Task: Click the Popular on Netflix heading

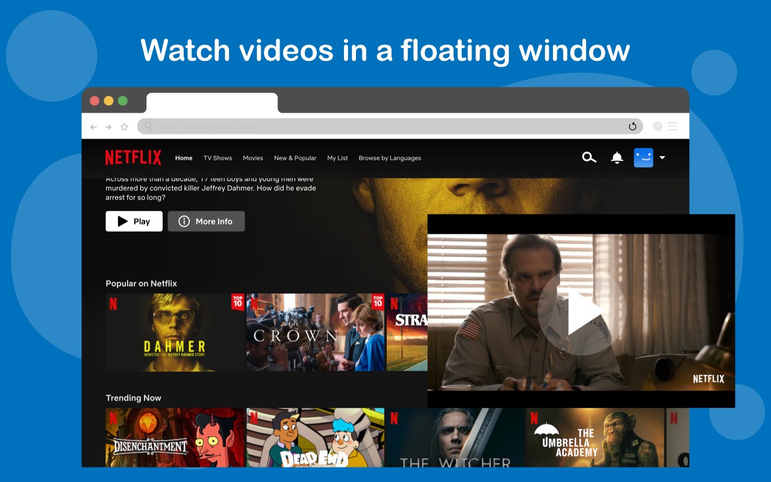Action: [x=141, y=283]
